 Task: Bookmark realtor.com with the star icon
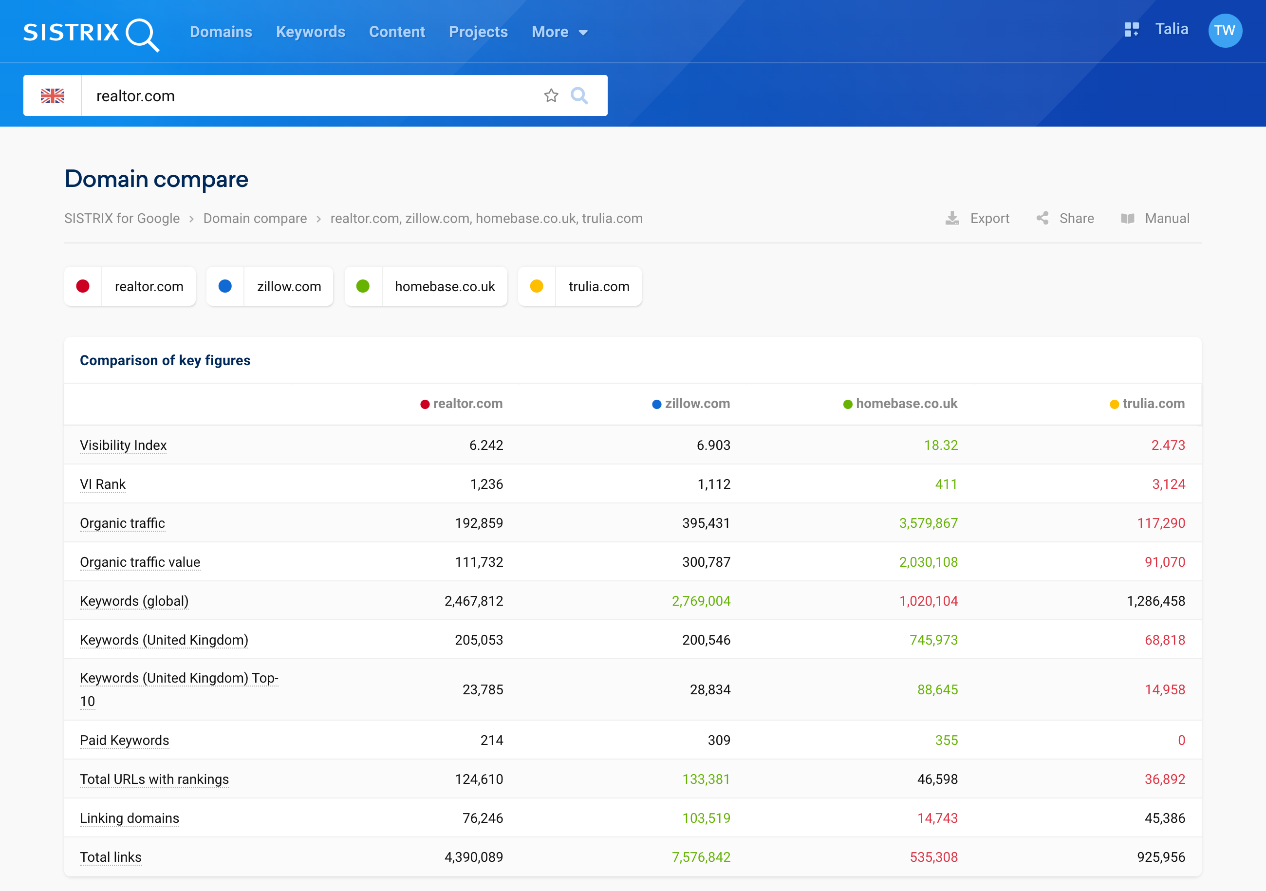click(551, 96)
